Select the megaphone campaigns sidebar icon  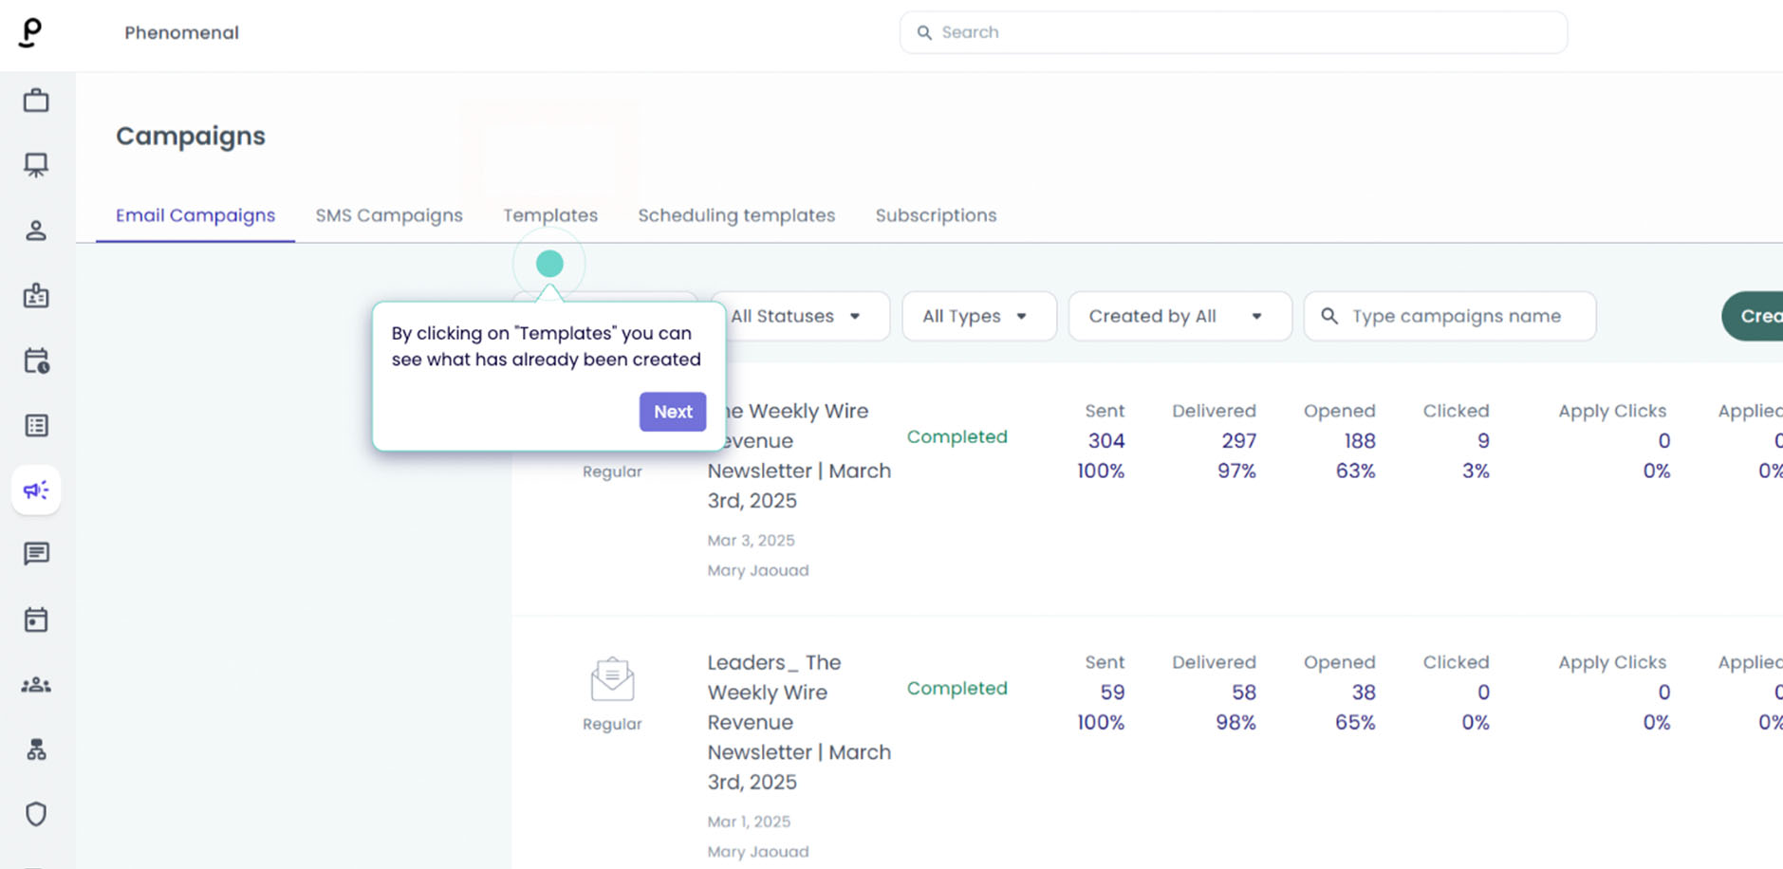tap(36, 490)
